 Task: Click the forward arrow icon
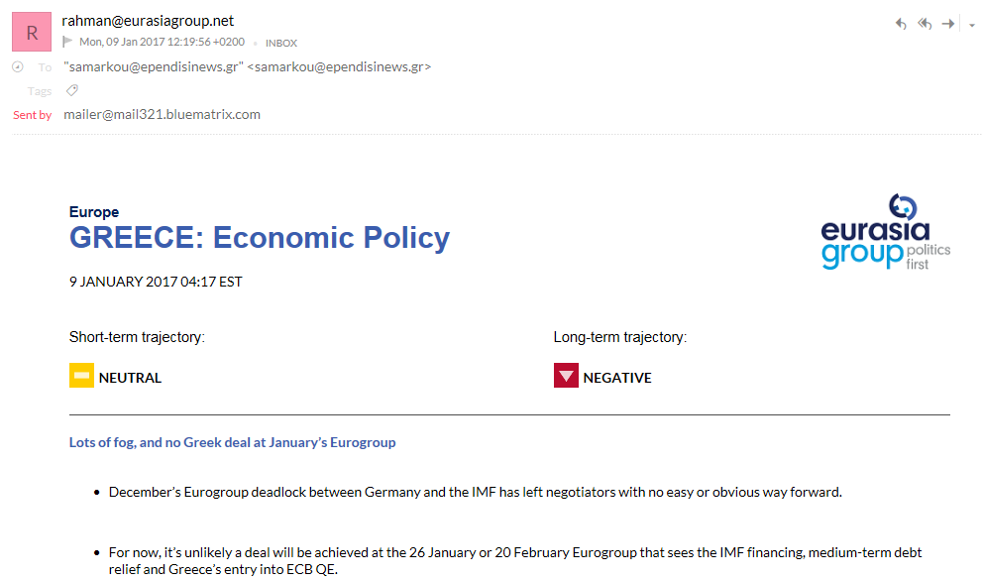948,24
